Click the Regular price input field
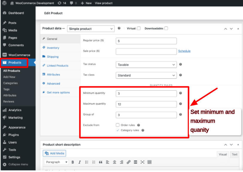The width and height of the screenshot is (243, 172). (146, 41)
